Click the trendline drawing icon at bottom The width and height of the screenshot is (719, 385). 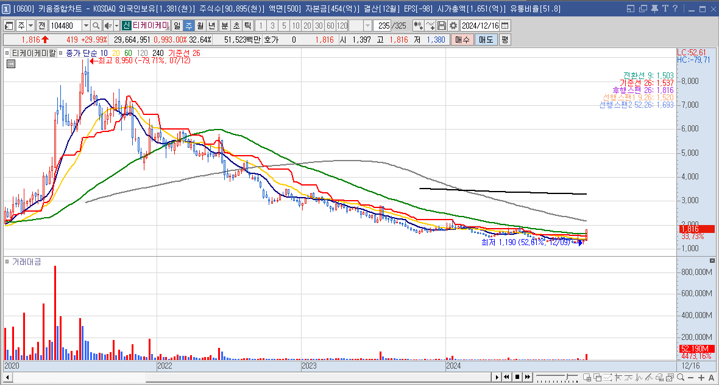click(650, 377)
